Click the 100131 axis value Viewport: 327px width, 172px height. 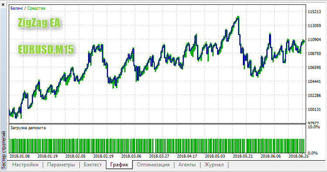click(x=314, y=110)
